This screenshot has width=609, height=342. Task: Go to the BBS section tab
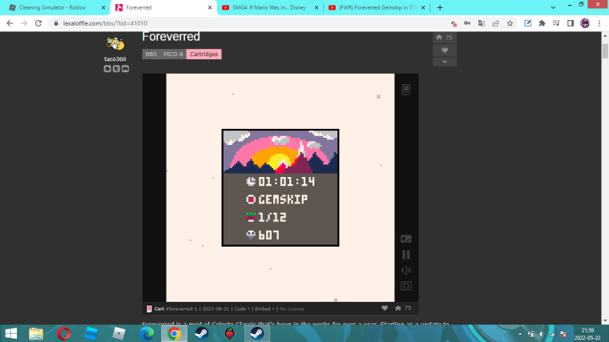[151, 54]
